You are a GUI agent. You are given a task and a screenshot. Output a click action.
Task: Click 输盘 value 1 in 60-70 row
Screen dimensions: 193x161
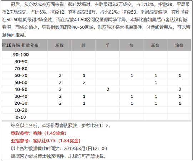[180, 76]
